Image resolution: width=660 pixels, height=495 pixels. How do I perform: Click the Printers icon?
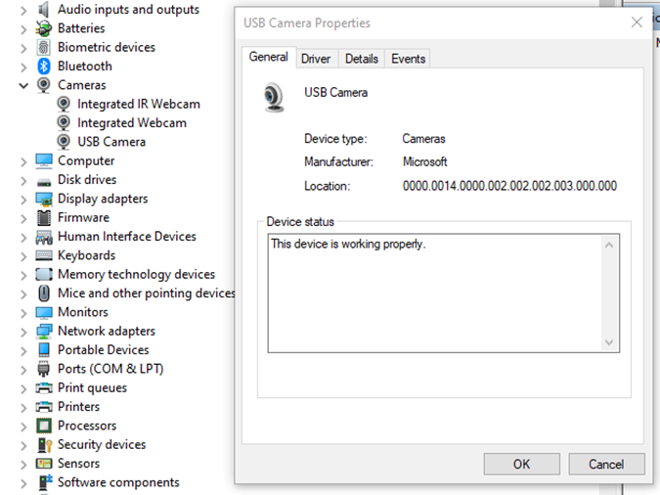pos(44,407)
